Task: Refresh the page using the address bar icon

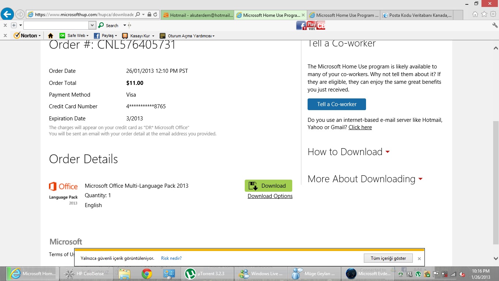Action: click(155, 15)
